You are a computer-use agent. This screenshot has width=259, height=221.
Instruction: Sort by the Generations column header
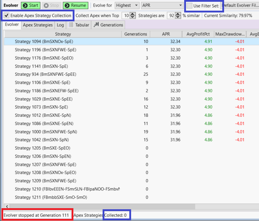click(135, 34)
